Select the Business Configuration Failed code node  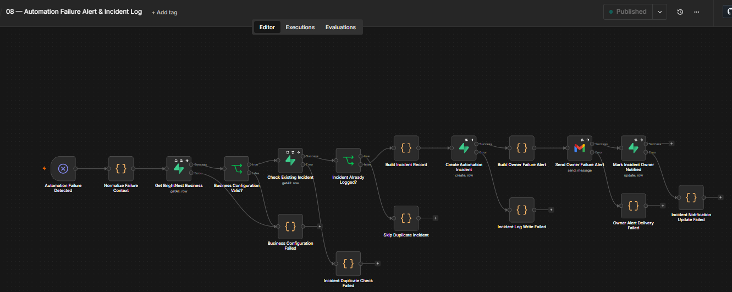pos(290,226)
